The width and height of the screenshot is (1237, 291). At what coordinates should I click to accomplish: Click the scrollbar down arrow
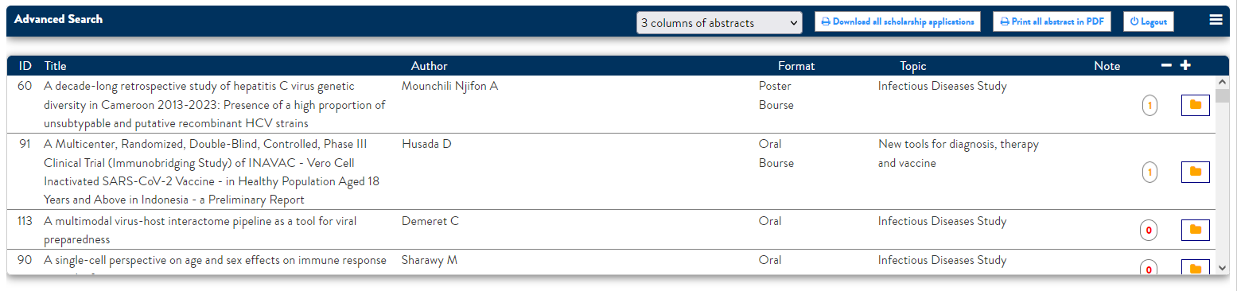coord(1223,269)
